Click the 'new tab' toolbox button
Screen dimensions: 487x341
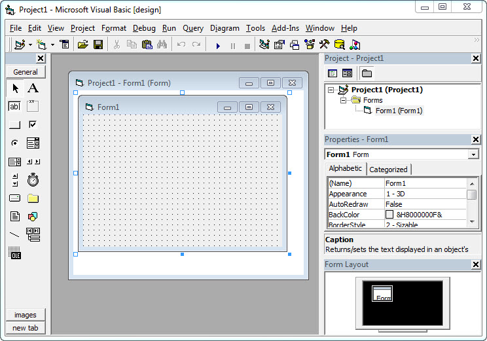coord(26,328)
